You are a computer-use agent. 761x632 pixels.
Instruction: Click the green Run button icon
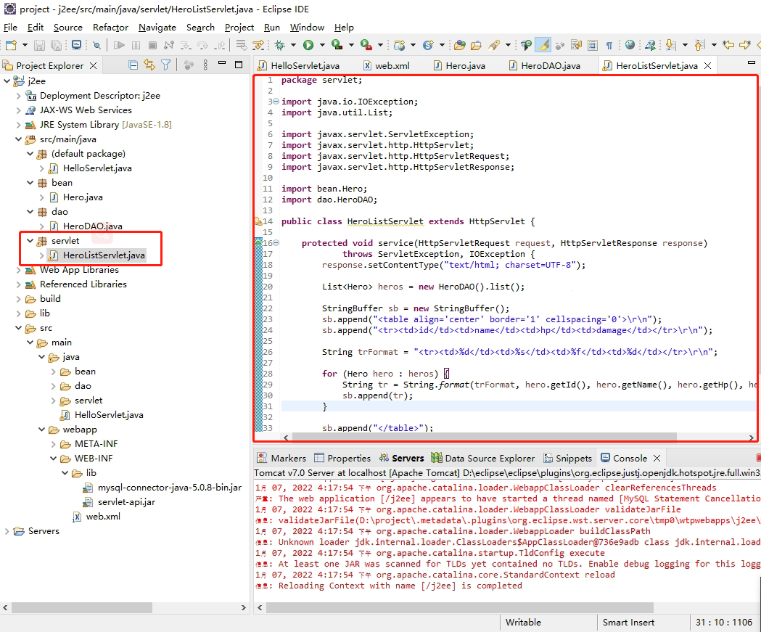(308, 45)
